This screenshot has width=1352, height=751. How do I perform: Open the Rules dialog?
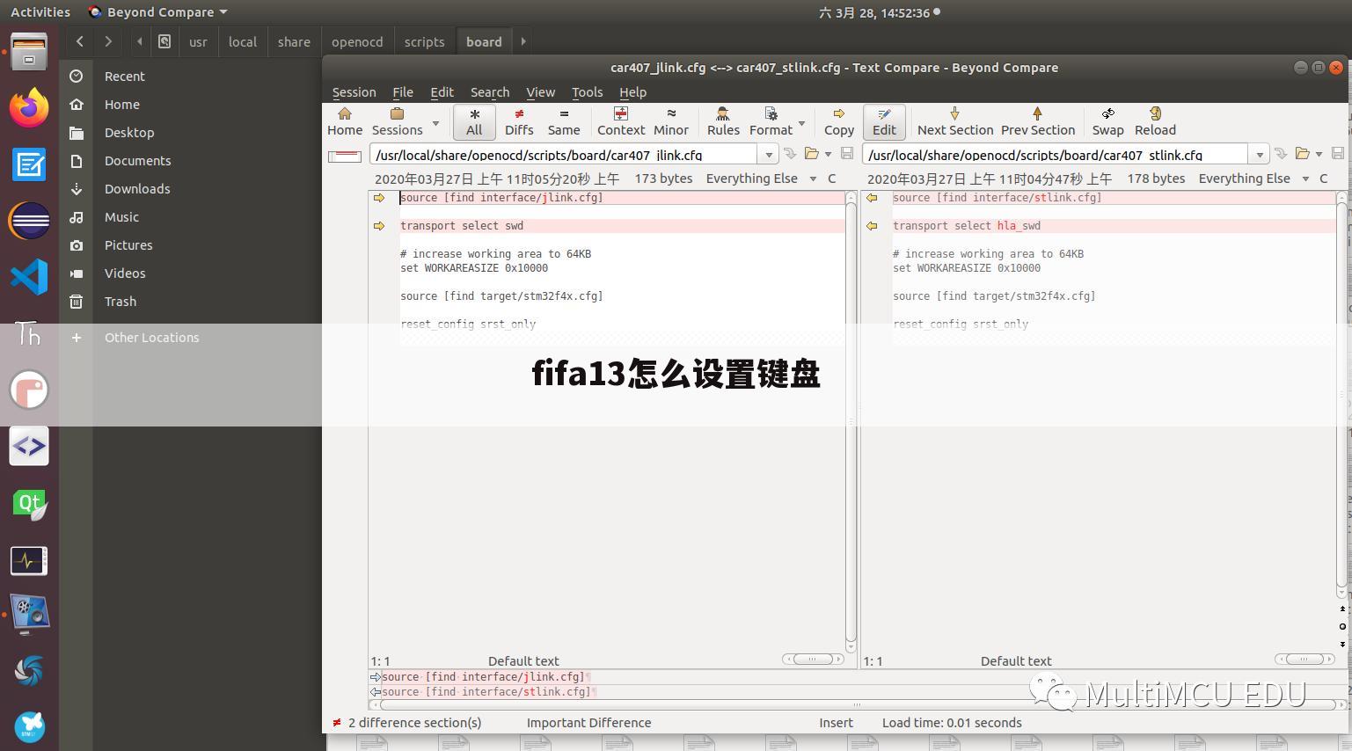coord(723,121)
